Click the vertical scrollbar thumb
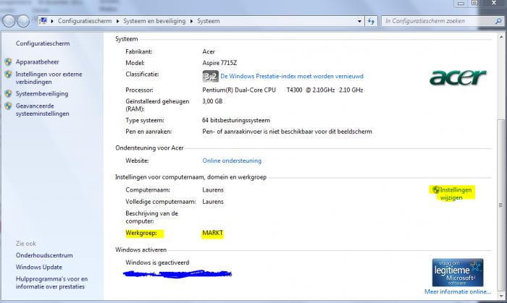 tap(501, 205)
